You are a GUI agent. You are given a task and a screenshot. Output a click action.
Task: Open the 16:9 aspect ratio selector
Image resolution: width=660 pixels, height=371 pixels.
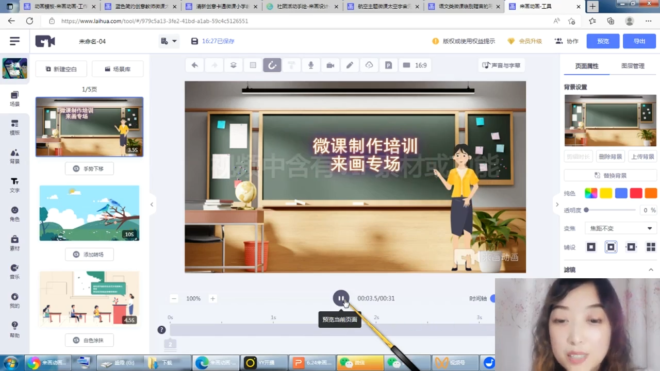(415, 65)
